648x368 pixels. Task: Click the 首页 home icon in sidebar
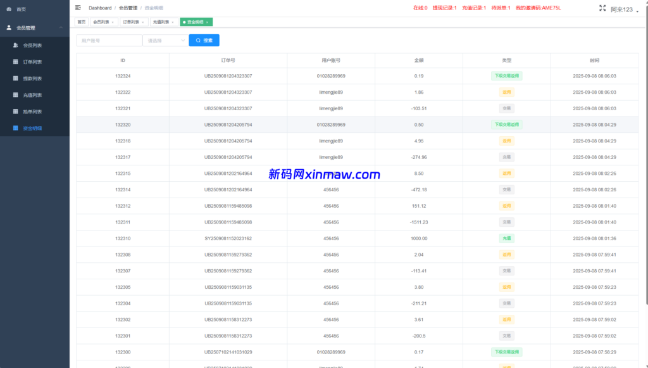click(10, 9)
